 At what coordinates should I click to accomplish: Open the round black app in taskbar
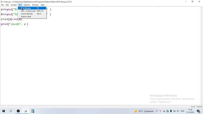(x=18, y=111)
